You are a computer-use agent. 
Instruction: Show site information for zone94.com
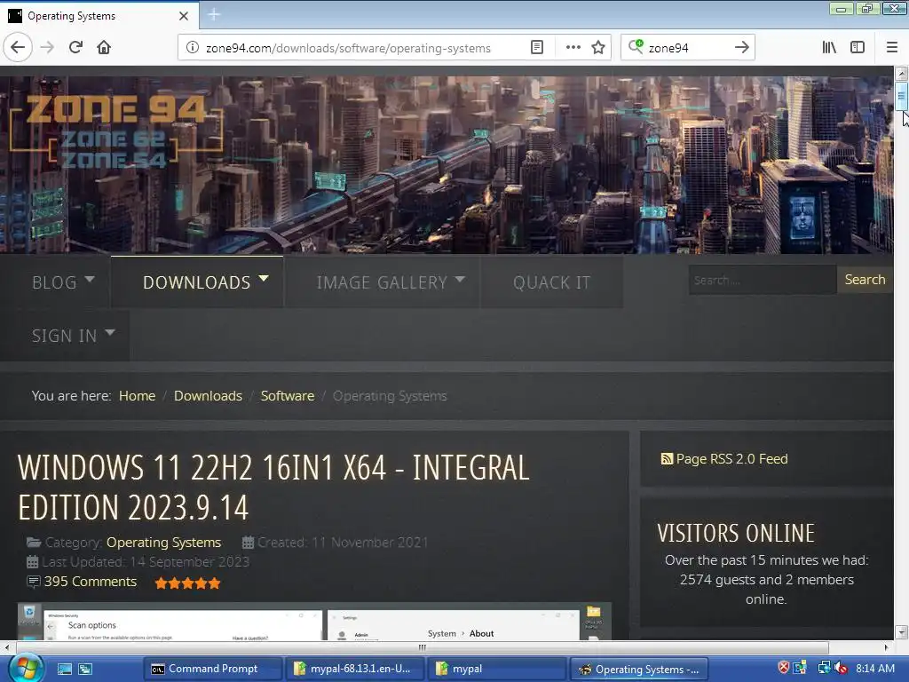tap(192, 48)
